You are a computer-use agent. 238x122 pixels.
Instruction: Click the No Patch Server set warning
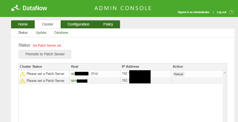46,45
